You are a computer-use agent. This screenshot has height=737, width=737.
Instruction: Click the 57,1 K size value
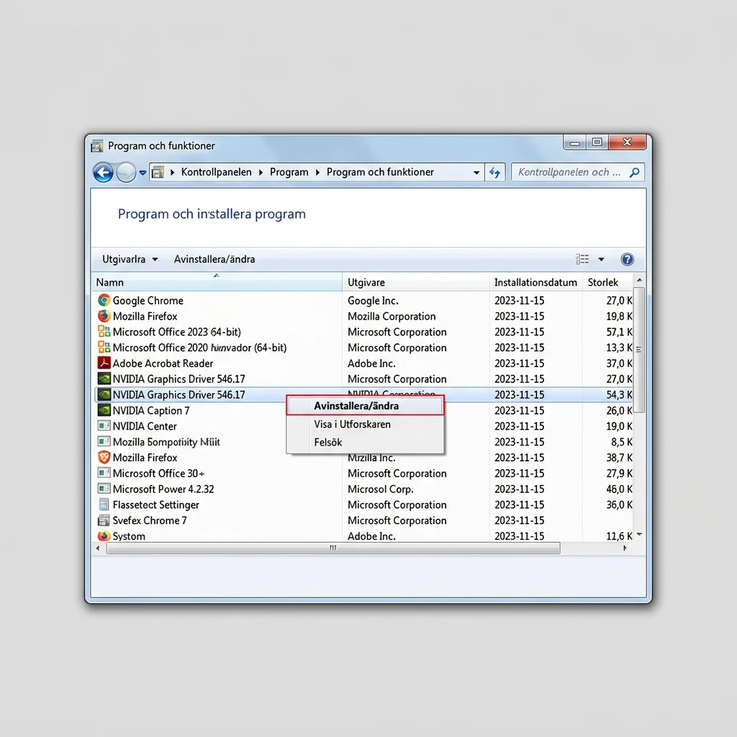(619, 332)
